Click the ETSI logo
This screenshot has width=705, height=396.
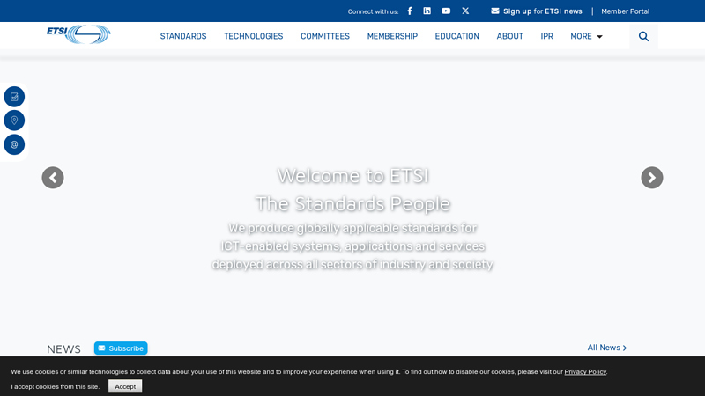(78, 34)
